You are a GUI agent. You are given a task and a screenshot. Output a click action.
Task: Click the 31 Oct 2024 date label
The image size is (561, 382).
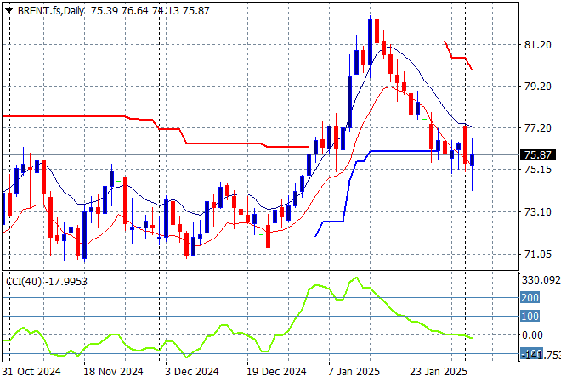tap(31, 372)
